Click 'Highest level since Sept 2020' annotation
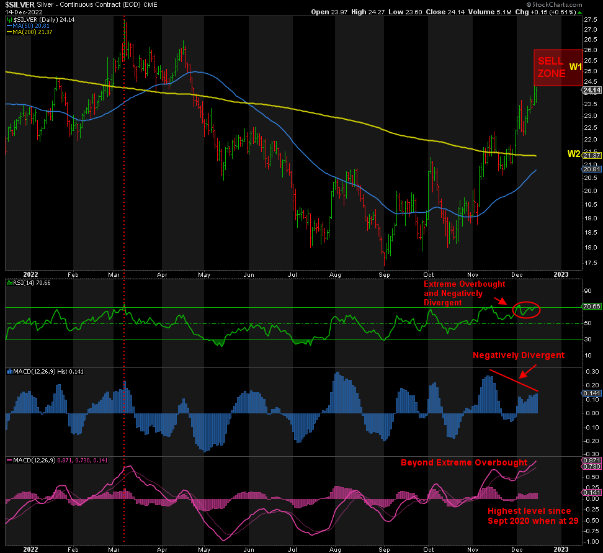603x553 pixels. (x=533, y=516)
